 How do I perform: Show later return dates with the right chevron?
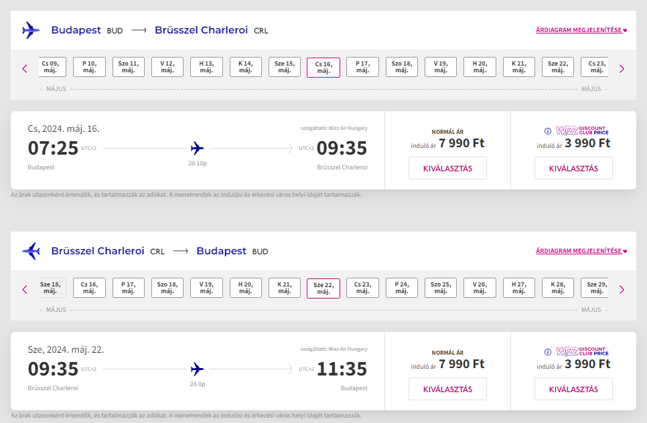pyautogui.click(x=622, y=290)
